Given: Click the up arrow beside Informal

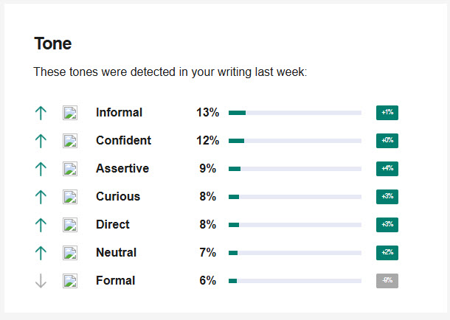Looking at the screenshot, I should (x=41, y=113).
